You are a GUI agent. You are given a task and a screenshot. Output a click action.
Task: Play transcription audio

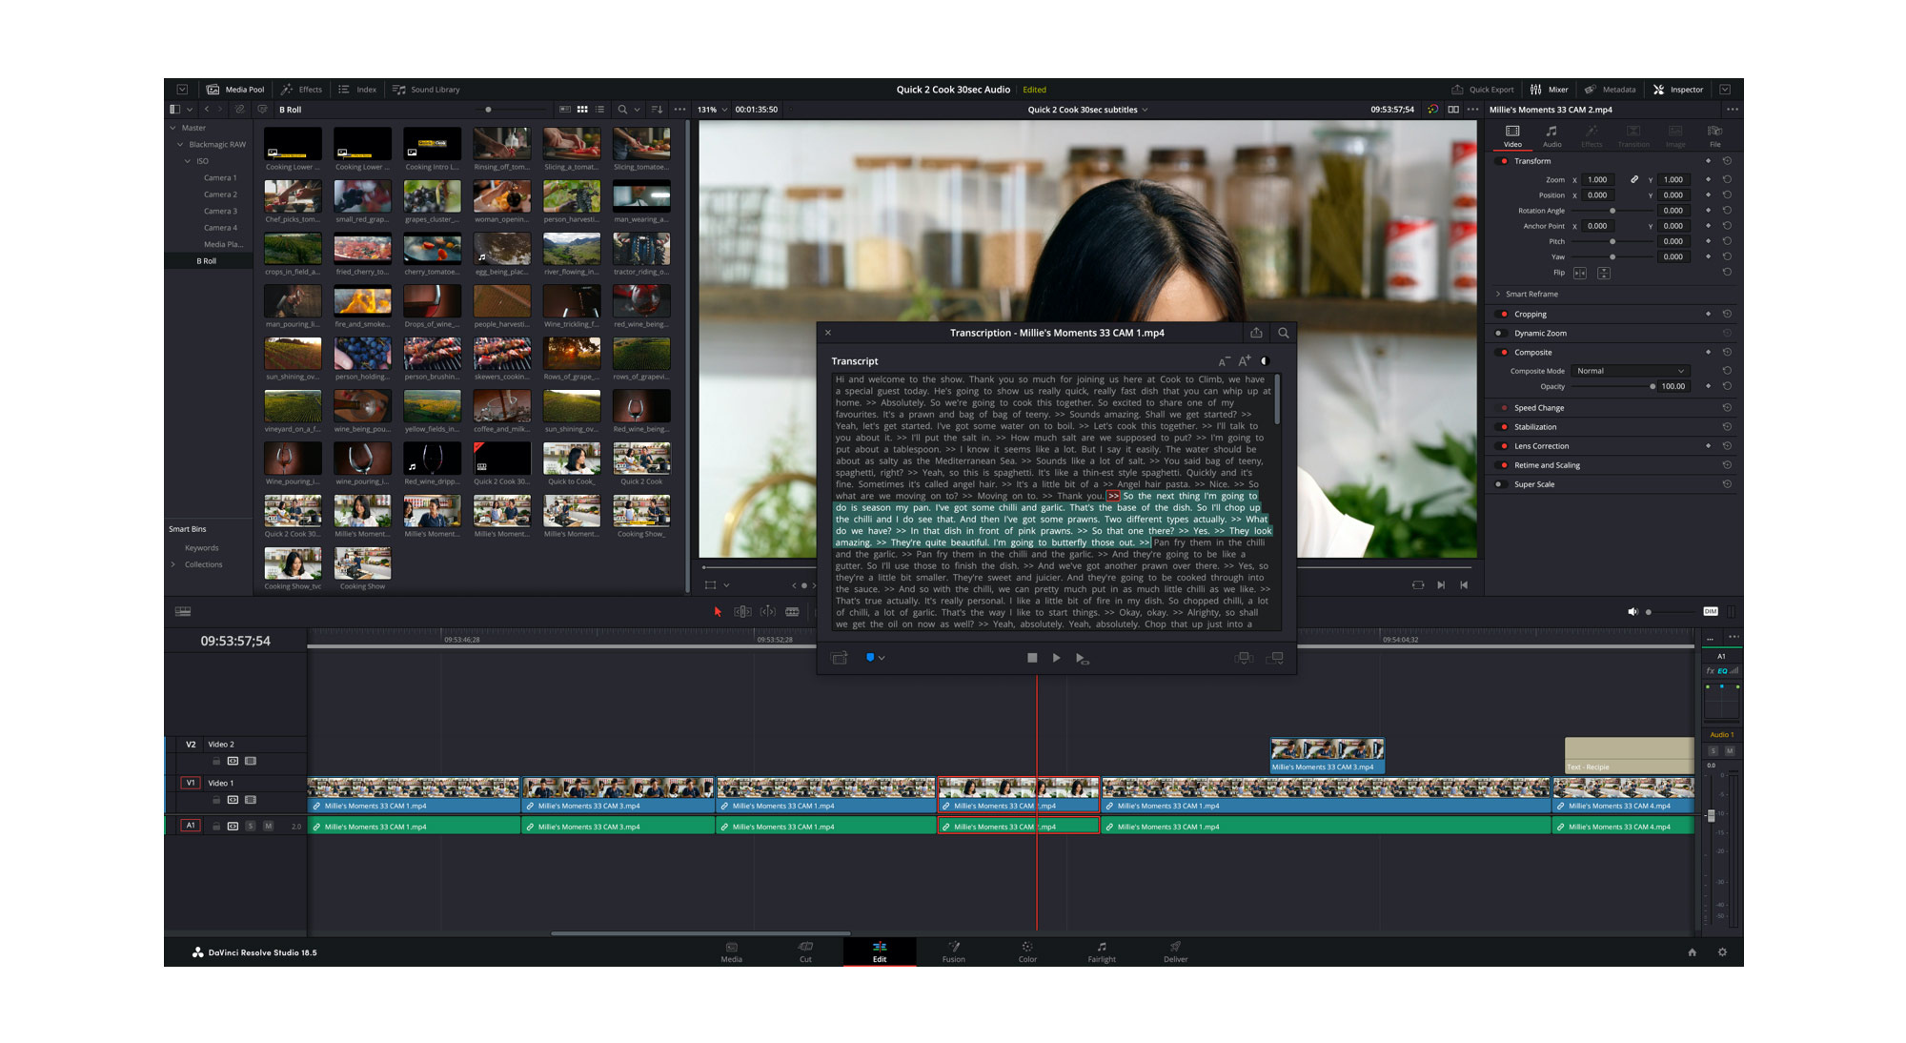1056,658
